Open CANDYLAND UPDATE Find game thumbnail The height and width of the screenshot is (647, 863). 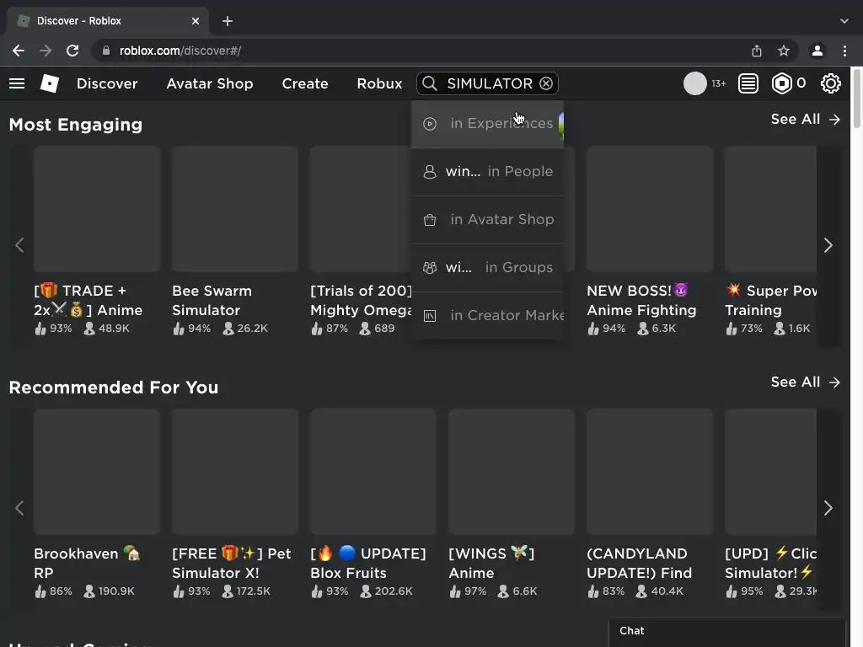650,472
